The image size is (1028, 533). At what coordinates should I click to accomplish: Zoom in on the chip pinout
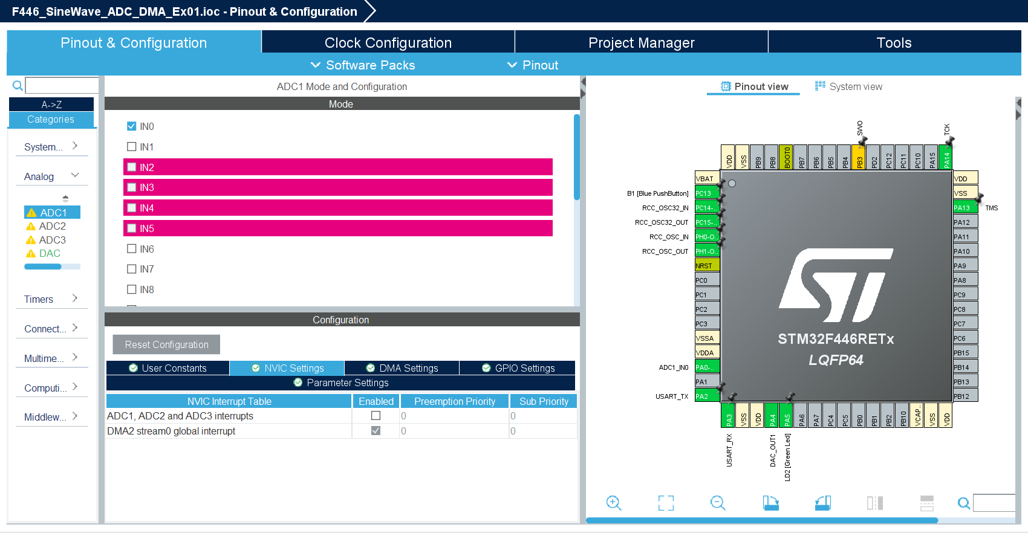[x=614, y=503]
